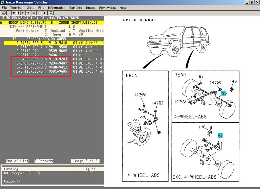Screen dimensions: 260x189
Task: Click the Isuzu app icon in title bar
Action: coord(3,2)
